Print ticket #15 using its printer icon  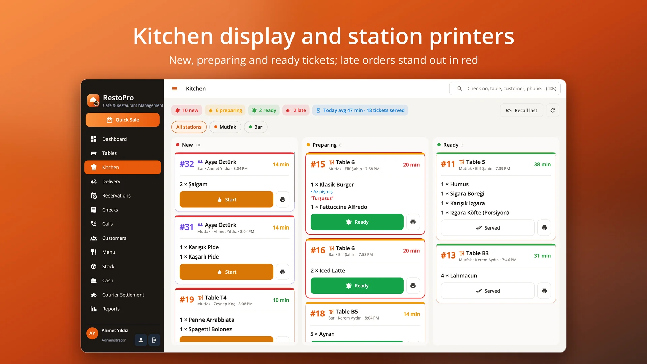tap(413, 222)
